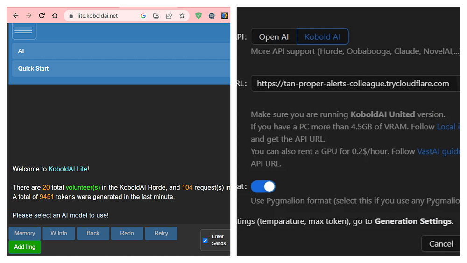Click the install app icon in address bar
The width and height of the screenshot is (467, 263).
156,16
